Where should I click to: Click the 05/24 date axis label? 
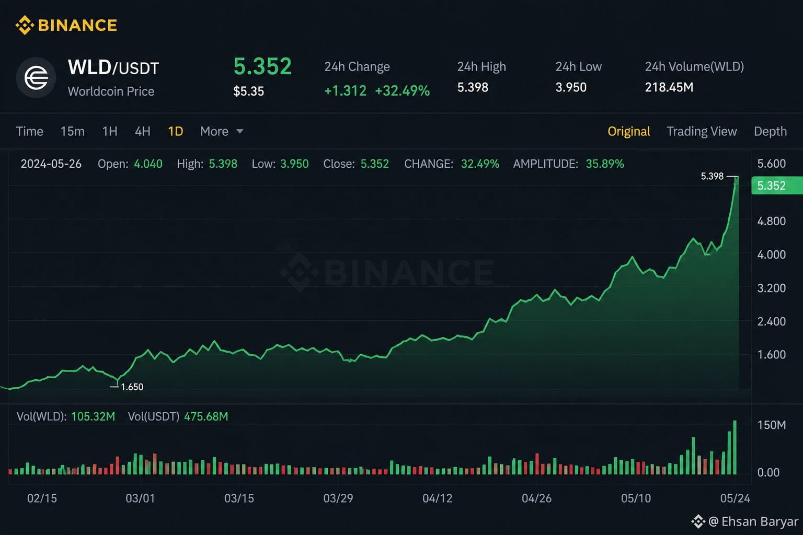point(735,498)
